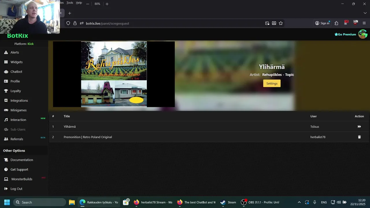Open the new browser tab plus button
Image resolution: width=370 pixels, height=208 pixels.
[70, 13]
